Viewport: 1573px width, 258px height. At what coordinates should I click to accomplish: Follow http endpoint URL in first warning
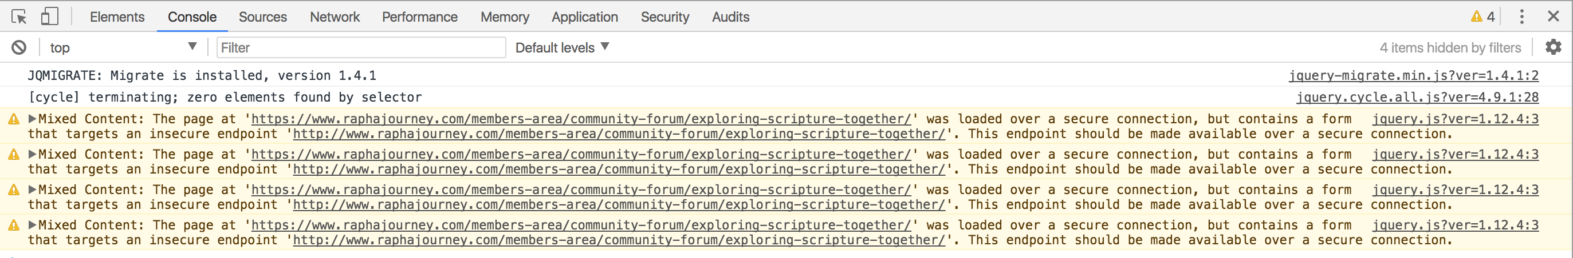click(619, 134)
